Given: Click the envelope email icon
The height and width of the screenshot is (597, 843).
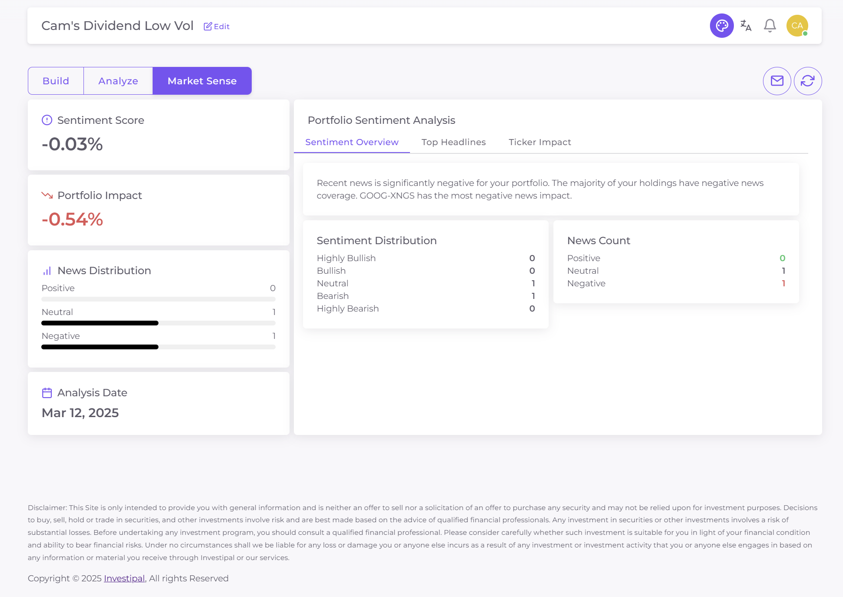Looking at the screenshot, I should point(777,81).
